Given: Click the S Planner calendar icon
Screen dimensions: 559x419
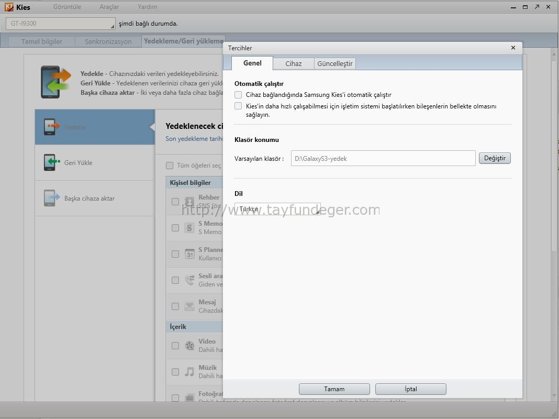Looking at the screenshot, I should pos(189,254).
